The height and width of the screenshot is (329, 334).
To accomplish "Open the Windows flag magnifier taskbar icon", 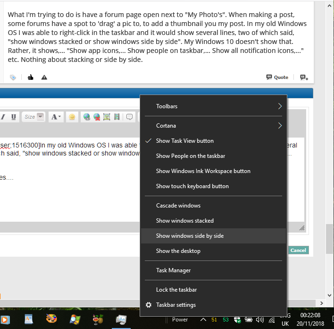I will coord(75,320).
